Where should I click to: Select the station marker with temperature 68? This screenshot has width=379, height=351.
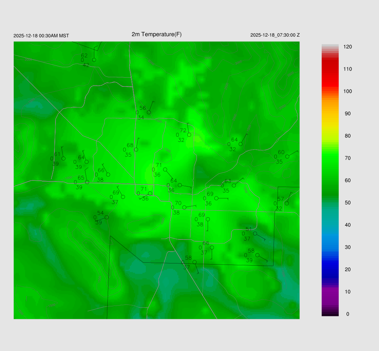pyautogui.click(x=136, y=150)
